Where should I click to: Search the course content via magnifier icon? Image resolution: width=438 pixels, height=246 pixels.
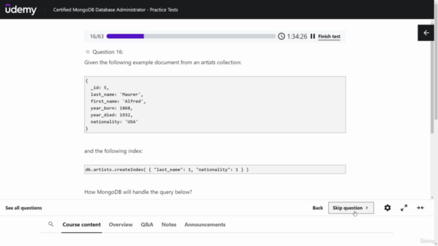(x=51, y=224)
